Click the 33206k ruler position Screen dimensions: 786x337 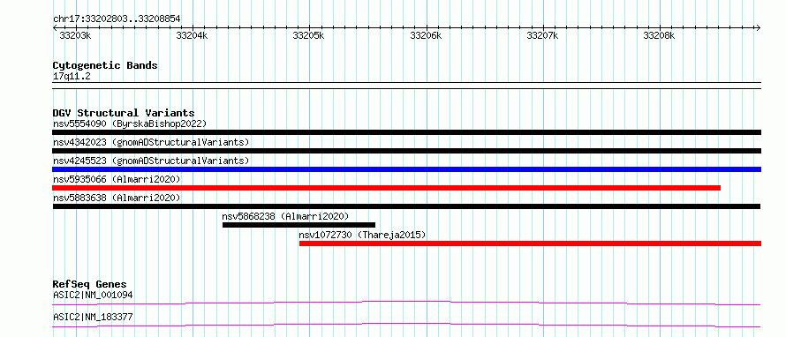(426, 35)
